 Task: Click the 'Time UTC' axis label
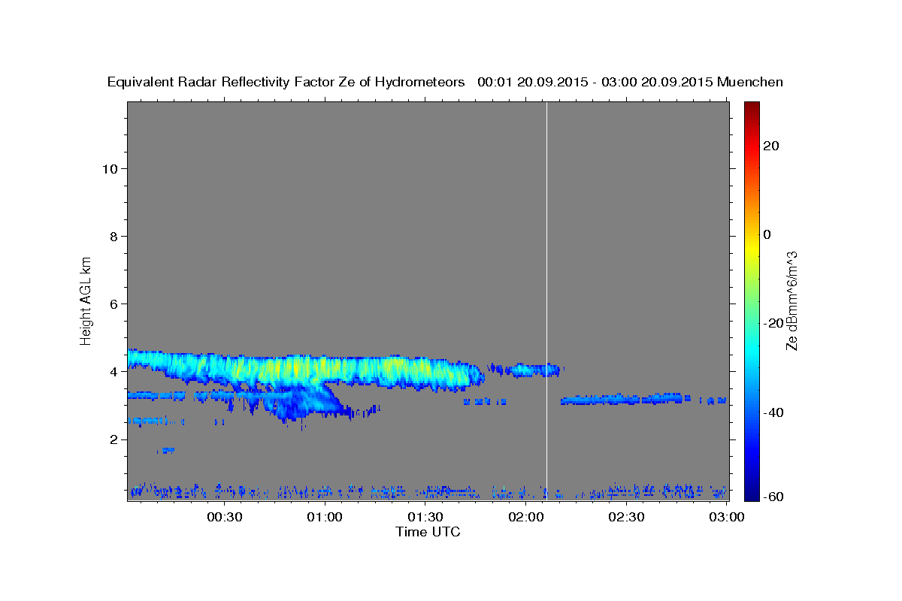point(428,532)
